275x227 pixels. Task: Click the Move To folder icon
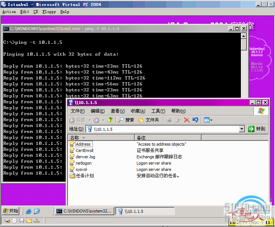coord(169,120)
